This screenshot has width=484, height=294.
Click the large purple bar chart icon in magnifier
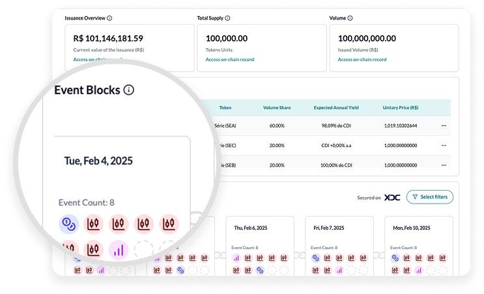pos(119,250)
